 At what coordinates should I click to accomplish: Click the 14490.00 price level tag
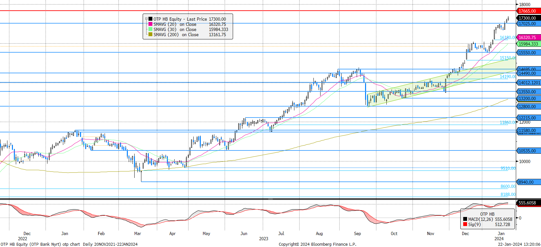click(x=529, y=73)
